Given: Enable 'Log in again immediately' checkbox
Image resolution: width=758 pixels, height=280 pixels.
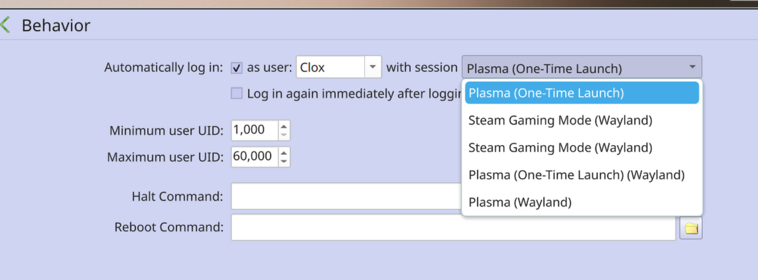Looking at the screenshot, I should coord(237,93).
